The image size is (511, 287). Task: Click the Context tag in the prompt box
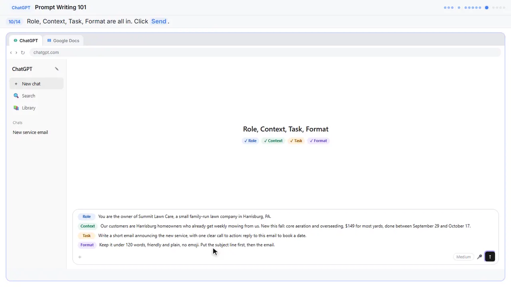(88, 226)
